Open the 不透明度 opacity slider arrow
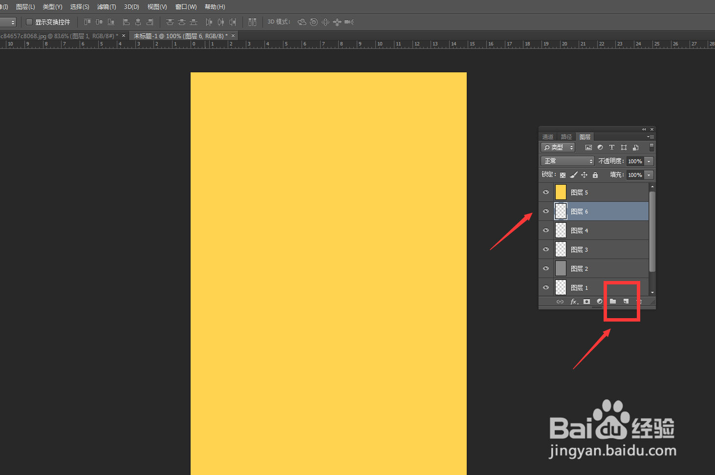Screen dimensions: 715x475 (x=649, y=161)
